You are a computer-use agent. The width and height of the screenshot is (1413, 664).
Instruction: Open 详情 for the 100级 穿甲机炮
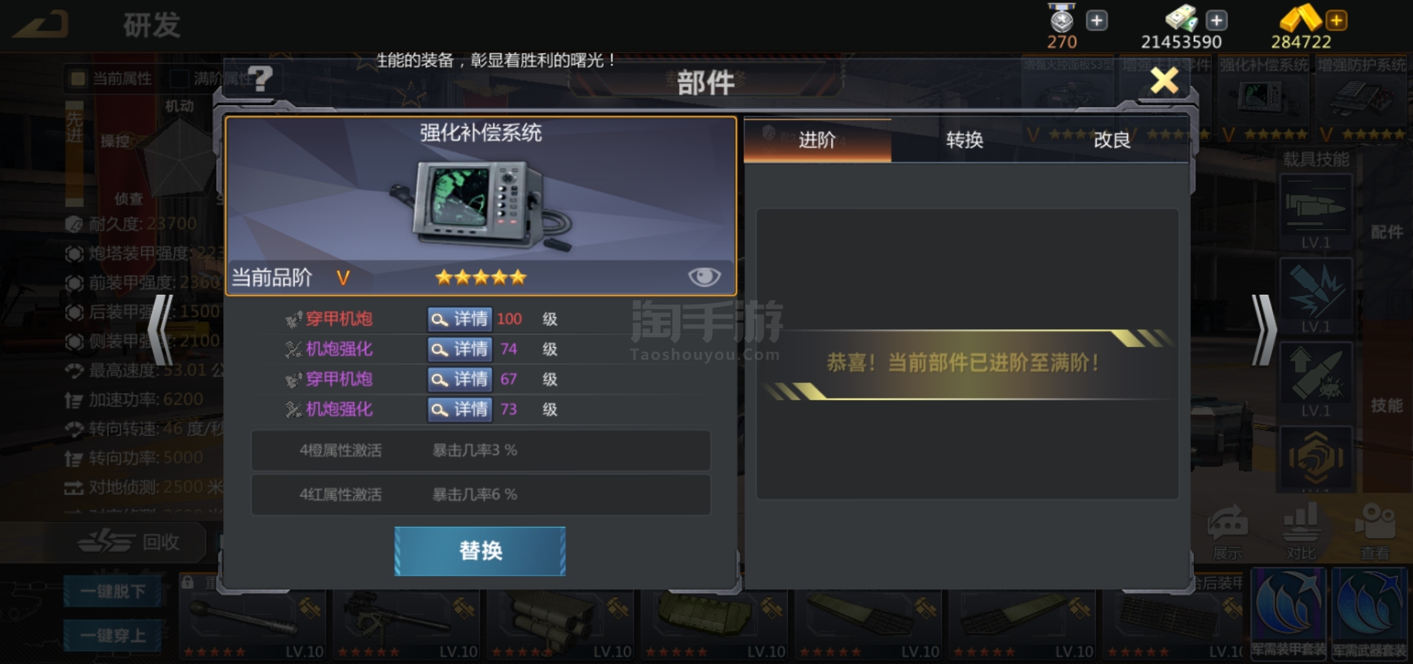(x=460, y=319)
